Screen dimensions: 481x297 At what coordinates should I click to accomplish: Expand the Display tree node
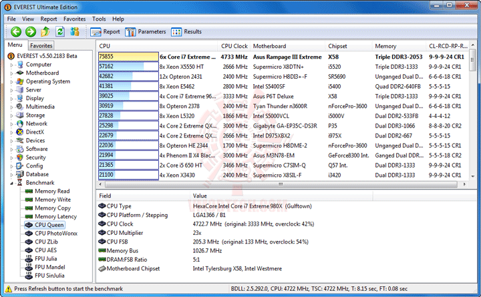pyautogui.click(x=11, y=99)
